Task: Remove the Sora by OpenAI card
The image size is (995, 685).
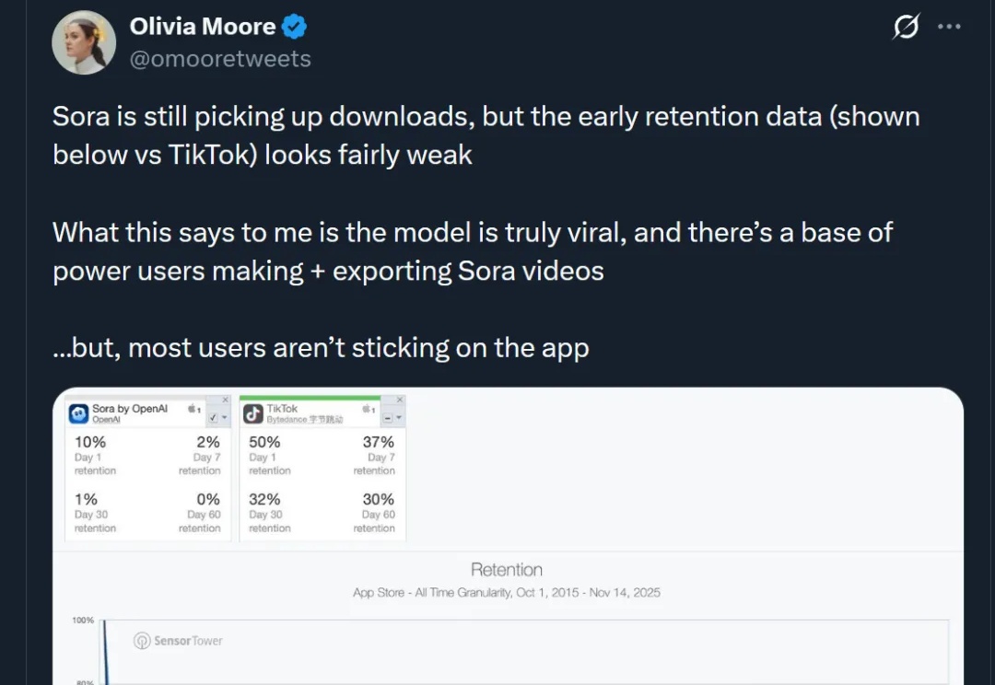Action: coord(226,401)
